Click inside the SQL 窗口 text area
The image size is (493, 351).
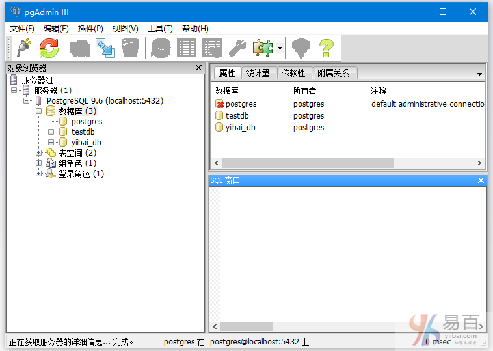coord(351,254)
